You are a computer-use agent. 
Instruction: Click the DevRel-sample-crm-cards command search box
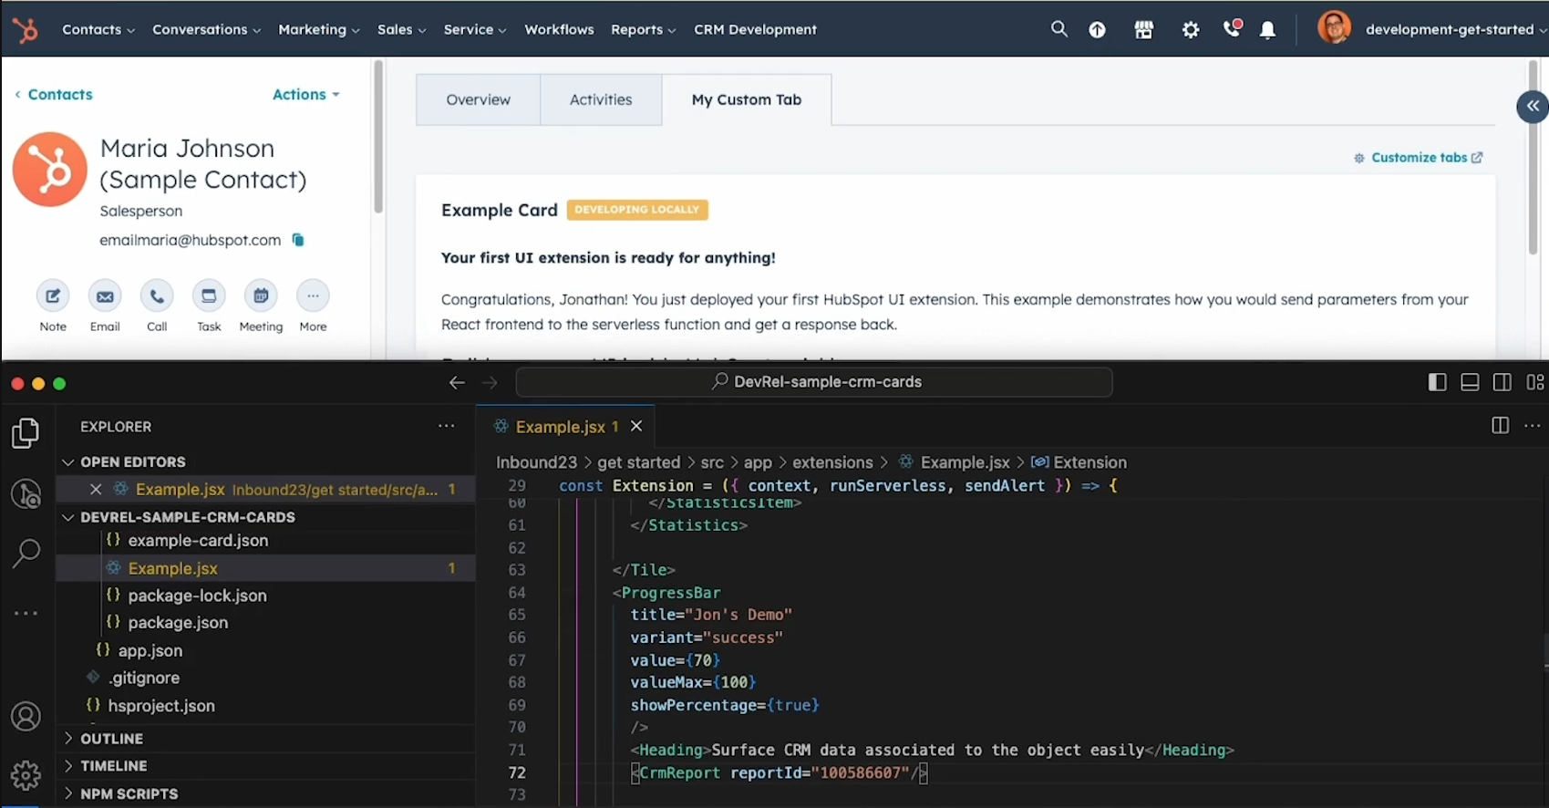814,382
